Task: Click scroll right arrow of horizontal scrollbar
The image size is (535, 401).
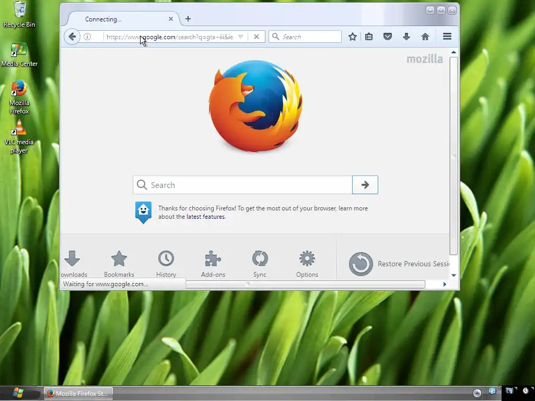Action: (445, 284)
